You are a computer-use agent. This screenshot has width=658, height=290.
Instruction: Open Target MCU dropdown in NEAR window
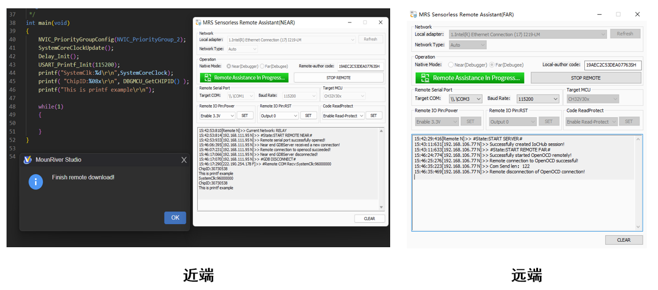[344, 96]
